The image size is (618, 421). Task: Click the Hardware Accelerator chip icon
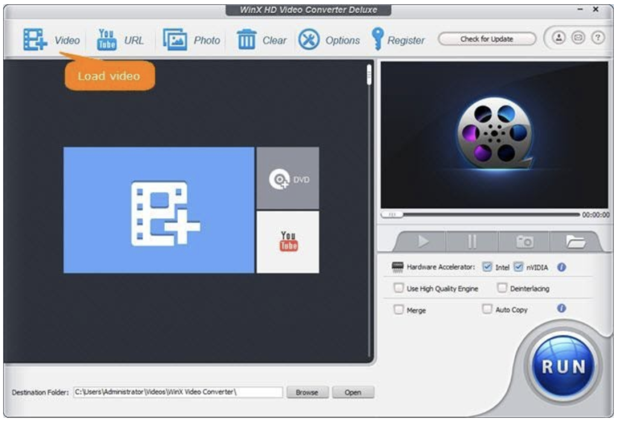coord(397,267)
